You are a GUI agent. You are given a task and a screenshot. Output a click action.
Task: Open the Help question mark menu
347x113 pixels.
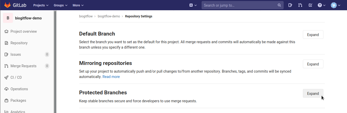tap(321, 5)
